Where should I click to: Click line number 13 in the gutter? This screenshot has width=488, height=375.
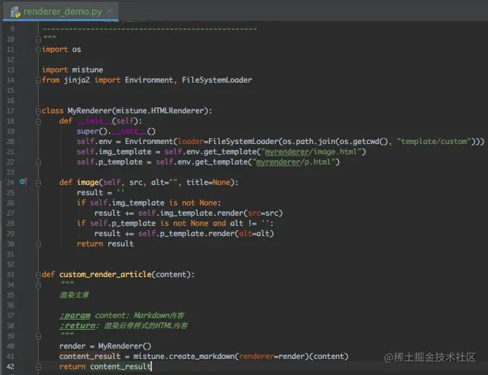click(10, 69)
